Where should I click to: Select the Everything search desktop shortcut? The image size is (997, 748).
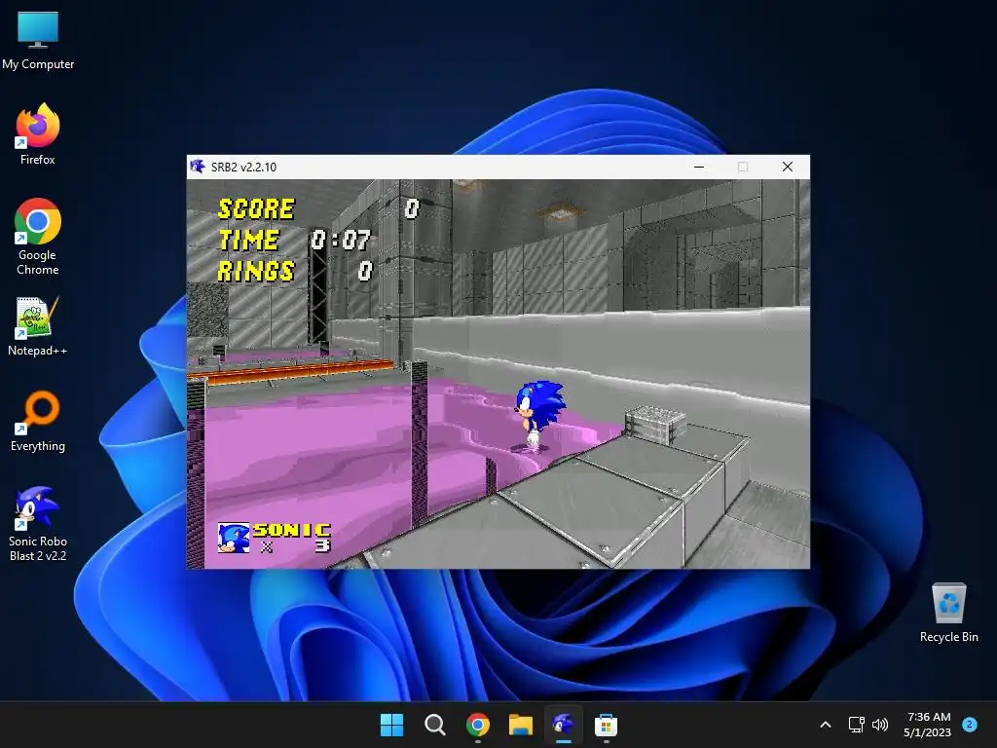coord(38,422)
